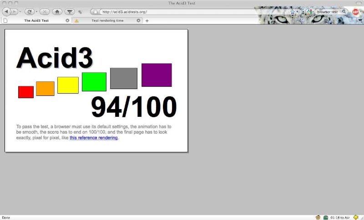This screenshot has height=220, width=364.
Task: Go back with the Back arrow button
Action: coord(6,11)
